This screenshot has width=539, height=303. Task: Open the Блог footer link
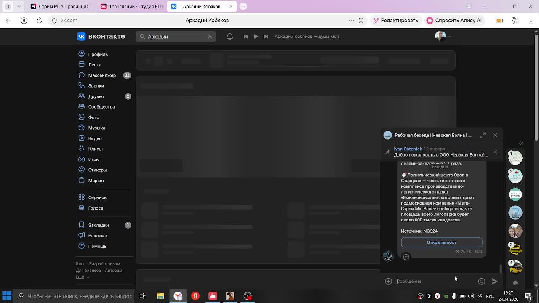click(80, 264)
